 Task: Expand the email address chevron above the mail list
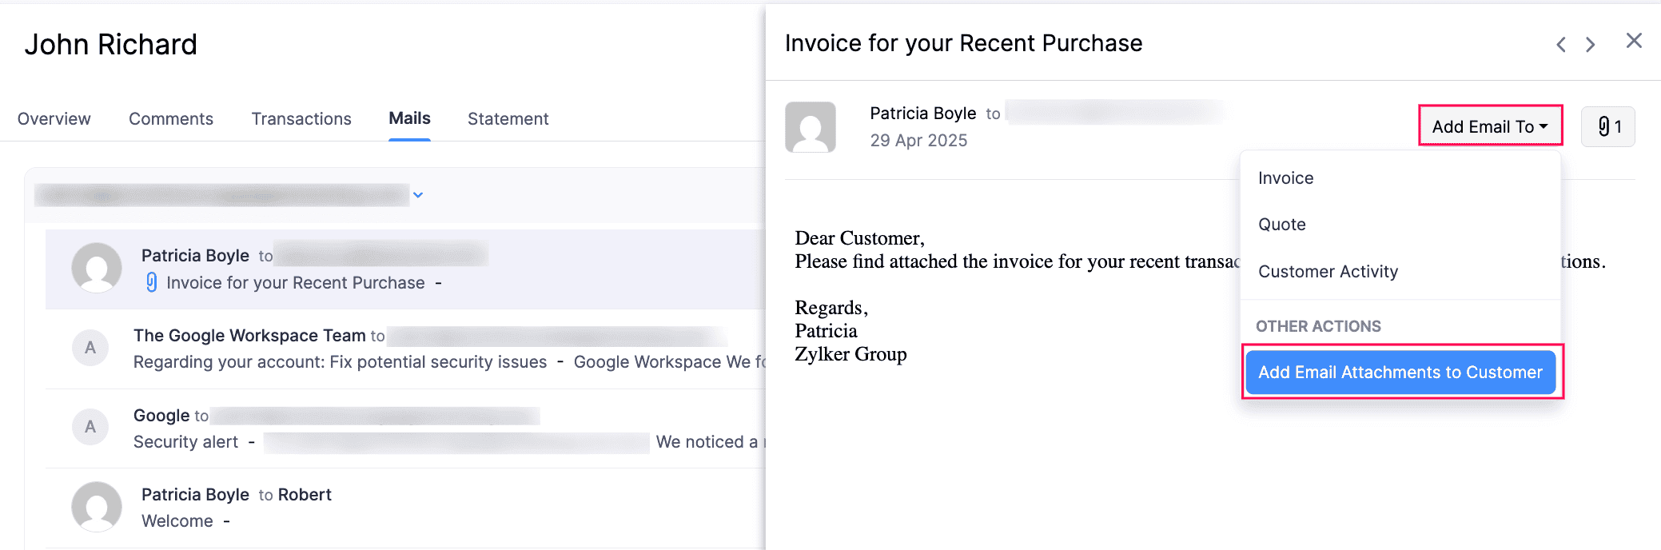tap(417, 194)
